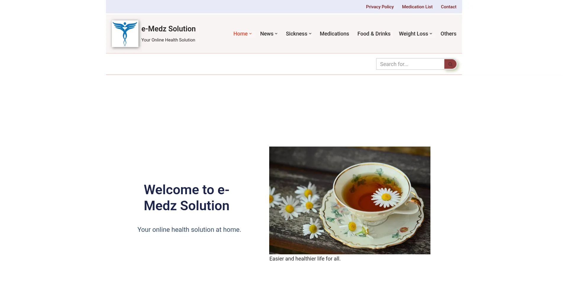Image resolution: width=568 pixels, height=294 pixels.
Task: Expand the Weight Loss dropdown arrow
Action: tap(431, 34)
